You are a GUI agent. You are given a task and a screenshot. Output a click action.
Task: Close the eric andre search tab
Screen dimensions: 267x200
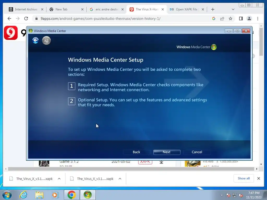click(x=123, y=9)
